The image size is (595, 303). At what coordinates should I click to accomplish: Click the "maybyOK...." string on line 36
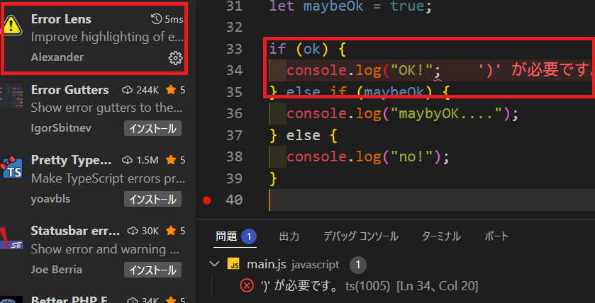tap(446, 113)
